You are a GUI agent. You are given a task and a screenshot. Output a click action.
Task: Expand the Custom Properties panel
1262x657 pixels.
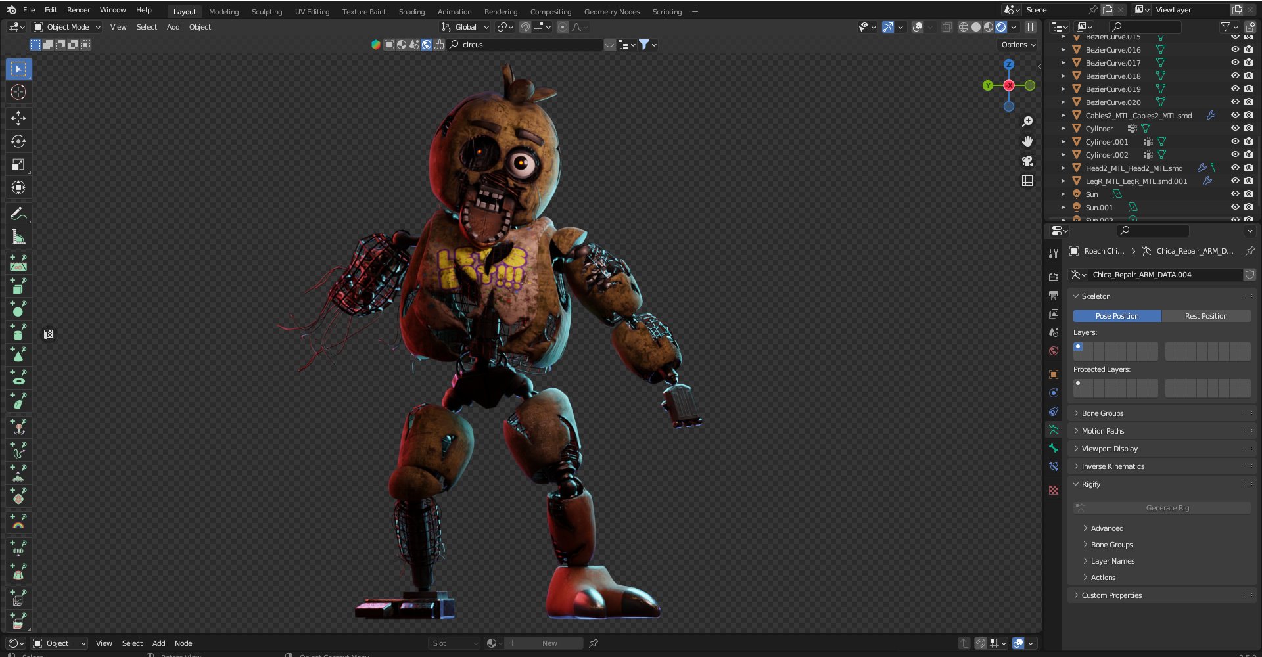[x=1162, y=595]
